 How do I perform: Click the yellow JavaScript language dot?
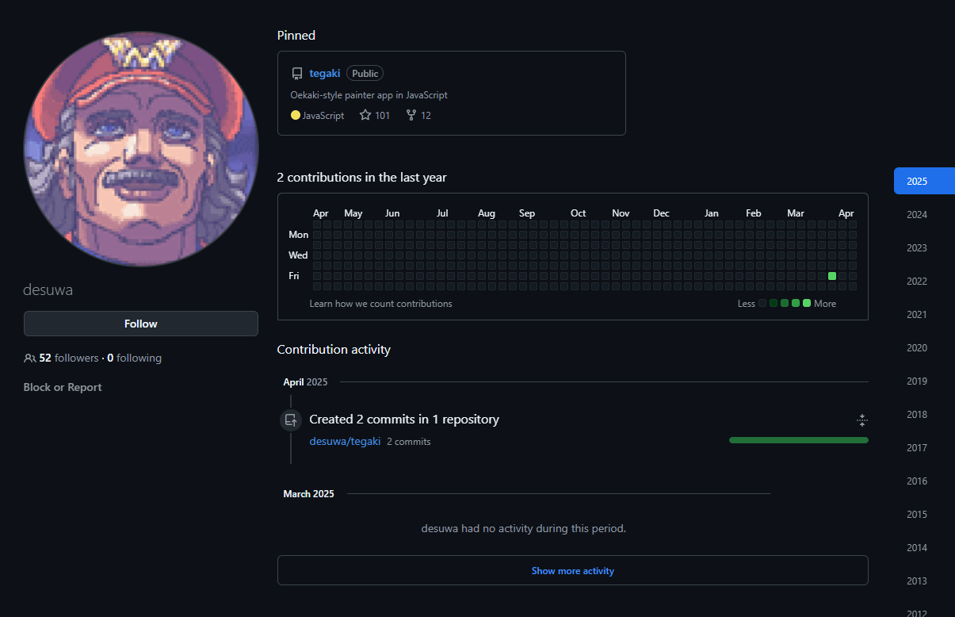pyautogui.click(x=296, y=115)
